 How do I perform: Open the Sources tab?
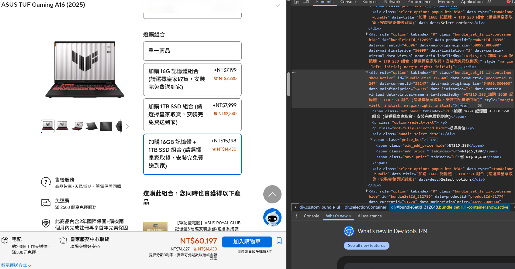point(370,2)
